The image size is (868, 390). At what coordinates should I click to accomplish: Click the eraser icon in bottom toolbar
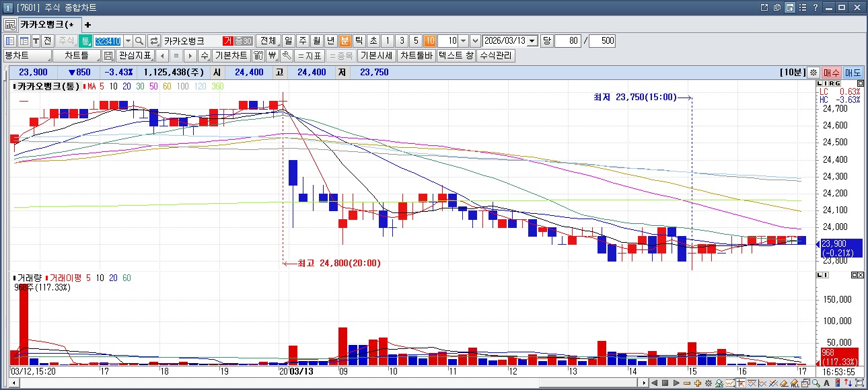tap(783, 383)
